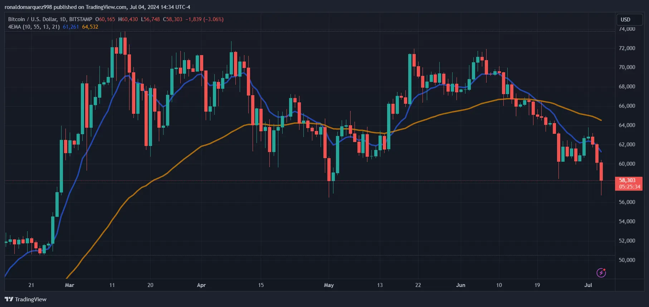Click the TradingView wordmark text

pyautogui.click(x=31, y=299)
